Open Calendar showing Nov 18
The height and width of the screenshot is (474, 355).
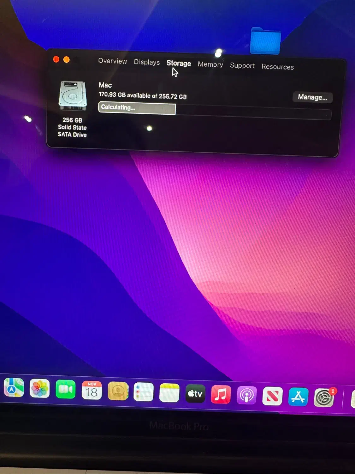92,391
